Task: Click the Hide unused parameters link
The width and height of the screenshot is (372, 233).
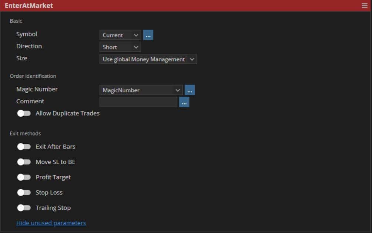Action: (x=51, y=223)
